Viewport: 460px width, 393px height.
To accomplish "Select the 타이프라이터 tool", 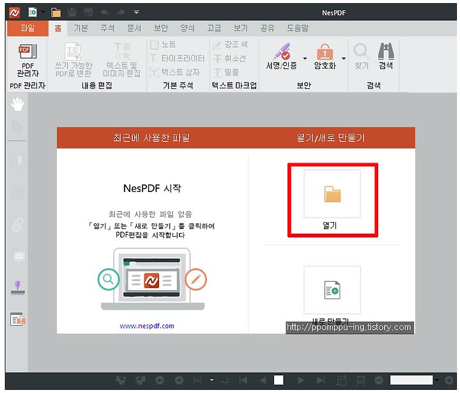I will (177, 58).
